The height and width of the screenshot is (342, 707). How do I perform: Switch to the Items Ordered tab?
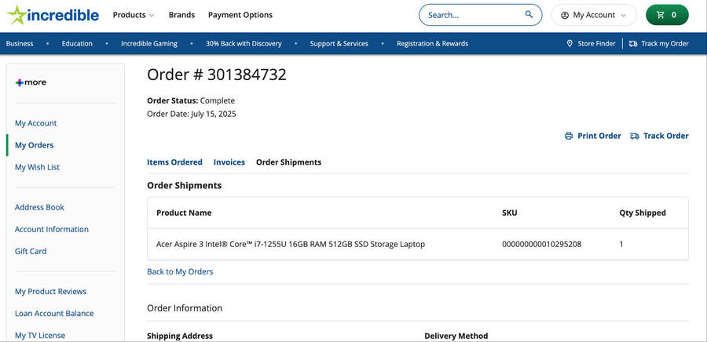[174, 162]
